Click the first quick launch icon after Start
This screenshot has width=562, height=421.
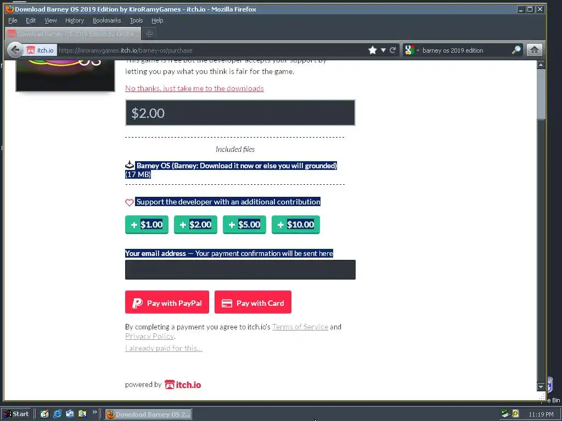pyautogui.click(x=44, y=414)
